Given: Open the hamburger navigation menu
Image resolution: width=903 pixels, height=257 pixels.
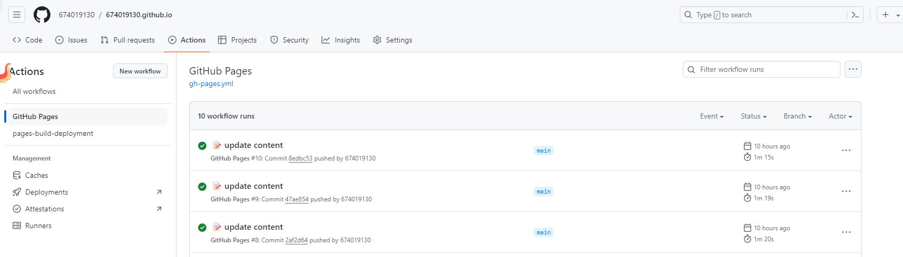Looking at the screenshot, I should [17, 15].
